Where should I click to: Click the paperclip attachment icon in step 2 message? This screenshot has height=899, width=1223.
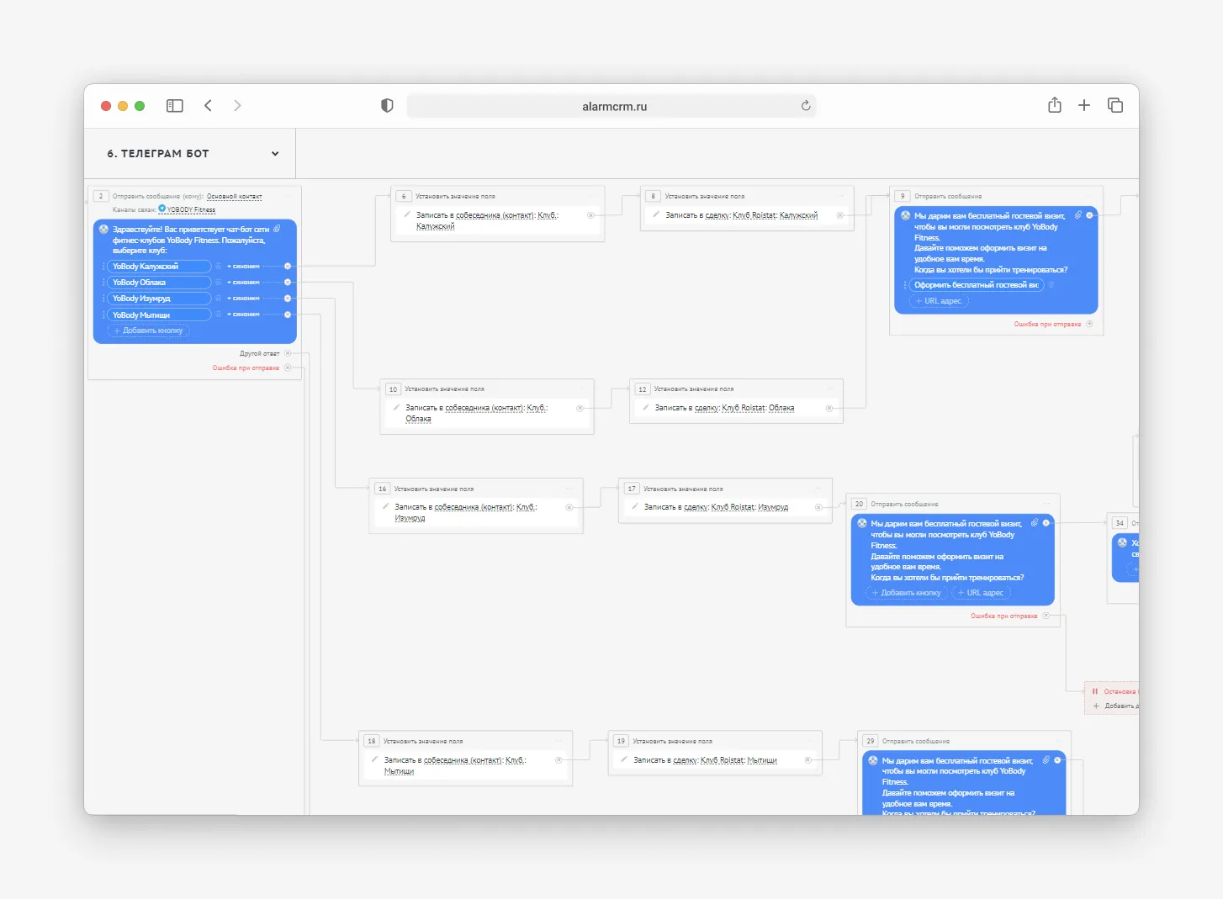coord(277,229)
